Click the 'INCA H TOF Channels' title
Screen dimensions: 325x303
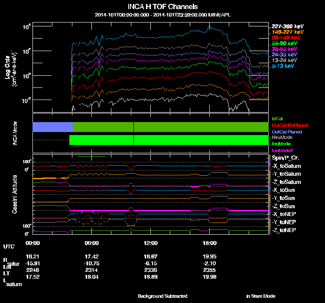pos(162,6)
